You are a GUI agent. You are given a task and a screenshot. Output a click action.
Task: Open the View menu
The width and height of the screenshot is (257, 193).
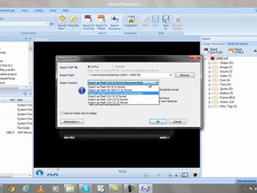(25, 10)
